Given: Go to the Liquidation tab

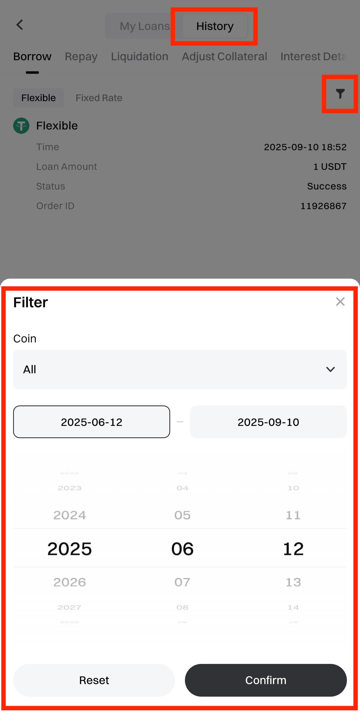Looking at the screenshot, I should (x=139, y=57).
